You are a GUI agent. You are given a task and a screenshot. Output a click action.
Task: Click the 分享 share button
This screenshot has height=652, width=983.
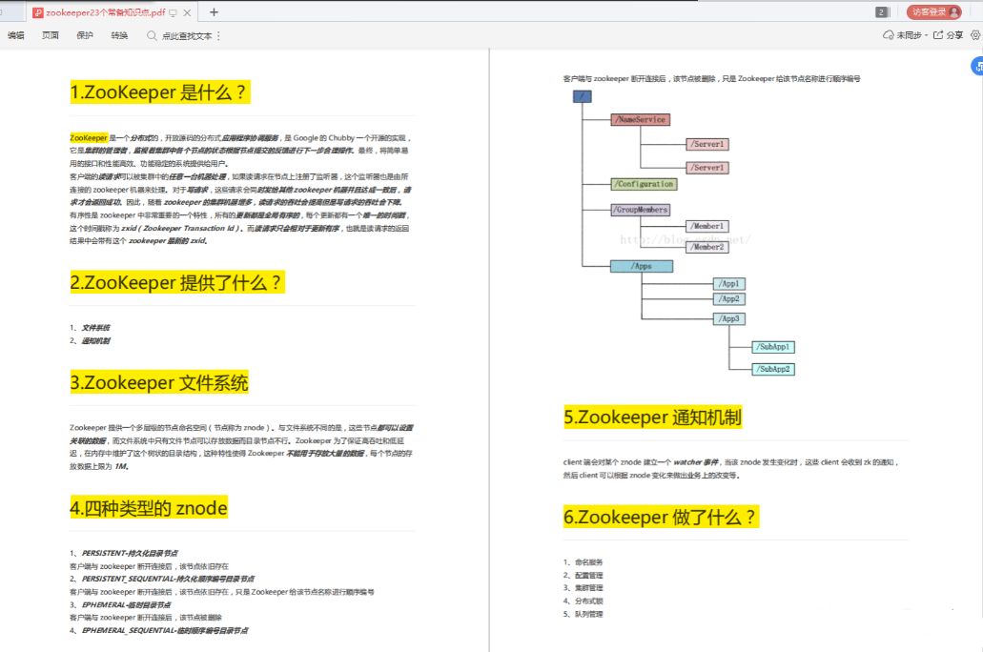[949, 35]
